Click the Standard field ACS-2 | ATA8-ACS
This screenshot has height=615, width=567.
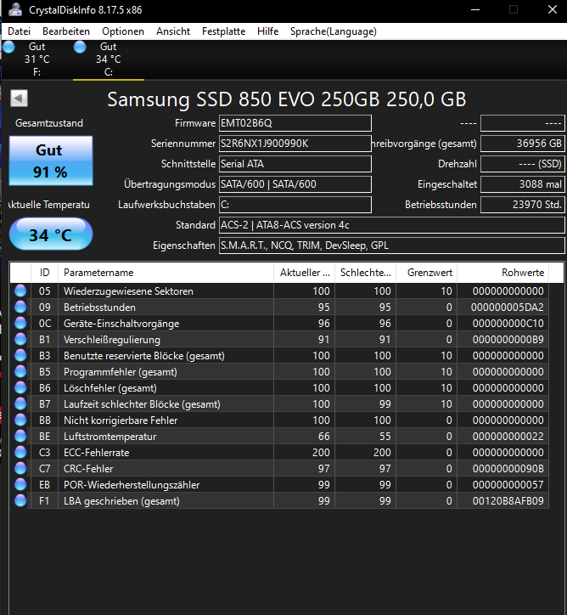click(x=391, y=225)
